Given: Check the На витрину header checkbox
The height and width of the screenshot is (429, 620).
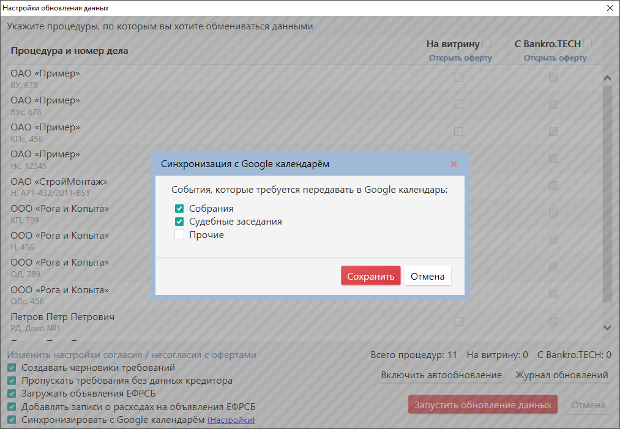Looking at the screenshot, I should point(487,43).
